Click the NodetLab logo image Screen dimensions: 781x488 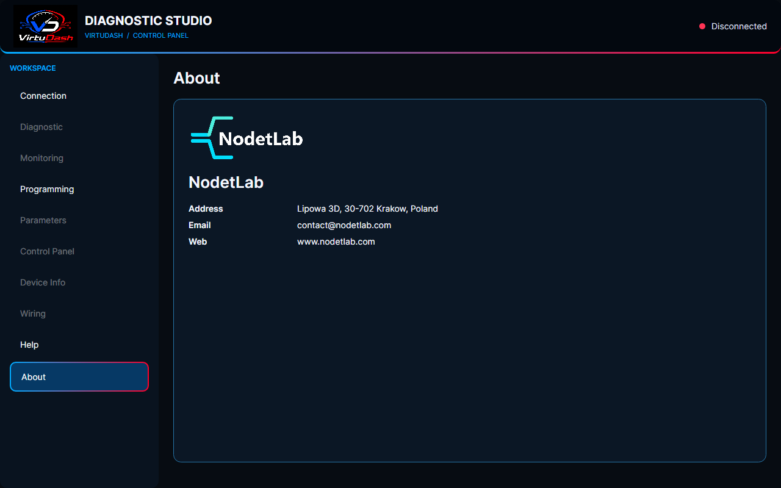click(247, 138)
